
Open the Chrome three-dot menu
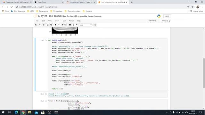(202, 7)
